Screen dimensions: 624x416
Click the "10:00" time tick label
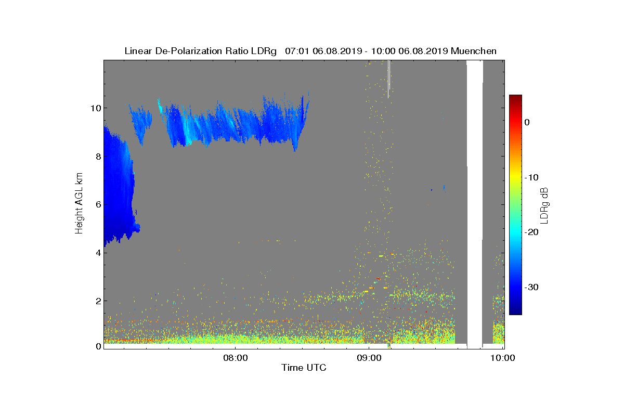502,358
